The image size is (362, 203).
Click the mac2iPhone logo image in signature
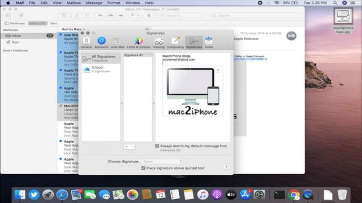192,91
